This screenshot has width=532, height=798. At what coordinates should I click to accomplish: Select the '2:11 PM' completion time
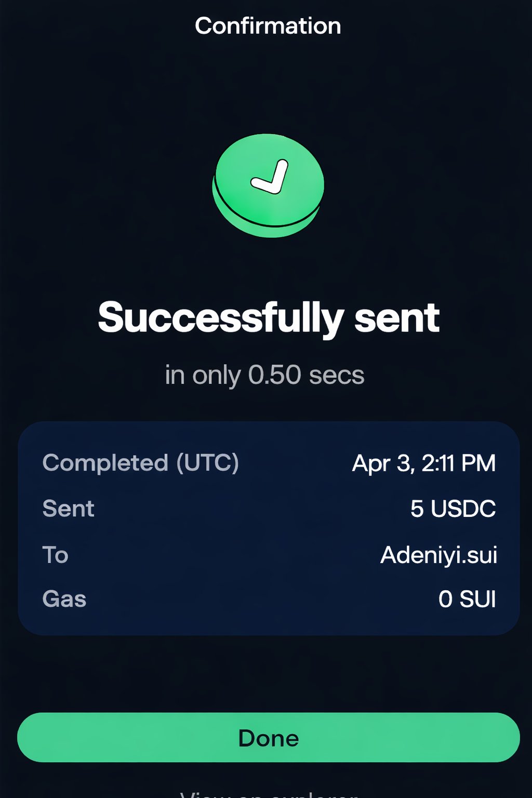[458, 463]
